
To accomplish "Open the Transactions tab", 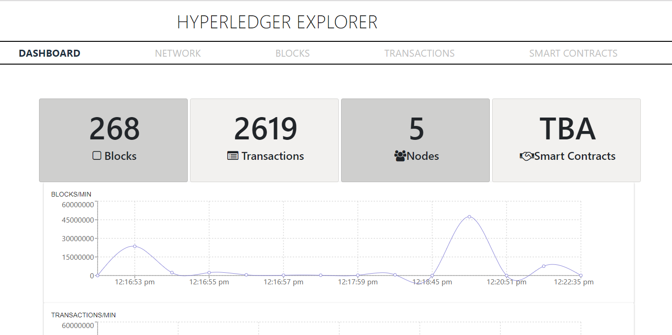I will pos(420,53).
